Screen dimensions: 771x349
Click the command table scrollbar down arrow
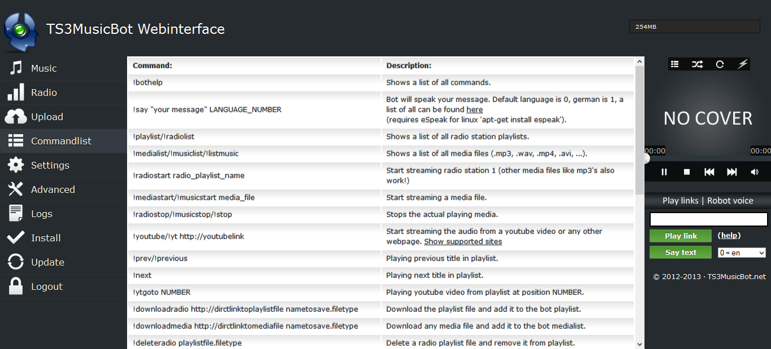coord(639,344)
